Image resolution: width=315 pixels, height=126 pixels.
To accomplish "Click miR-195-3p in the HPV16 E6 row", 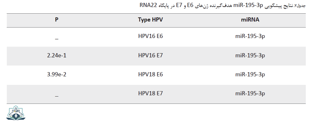I will click(250, 37).
